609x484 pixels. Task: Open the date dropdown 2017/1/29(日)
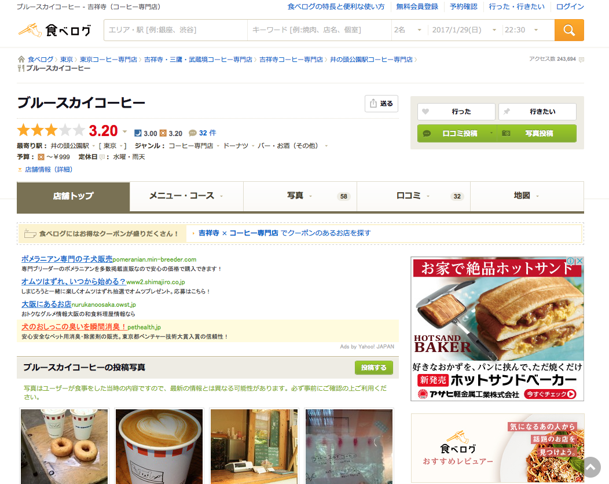click(x=464, y=30)
